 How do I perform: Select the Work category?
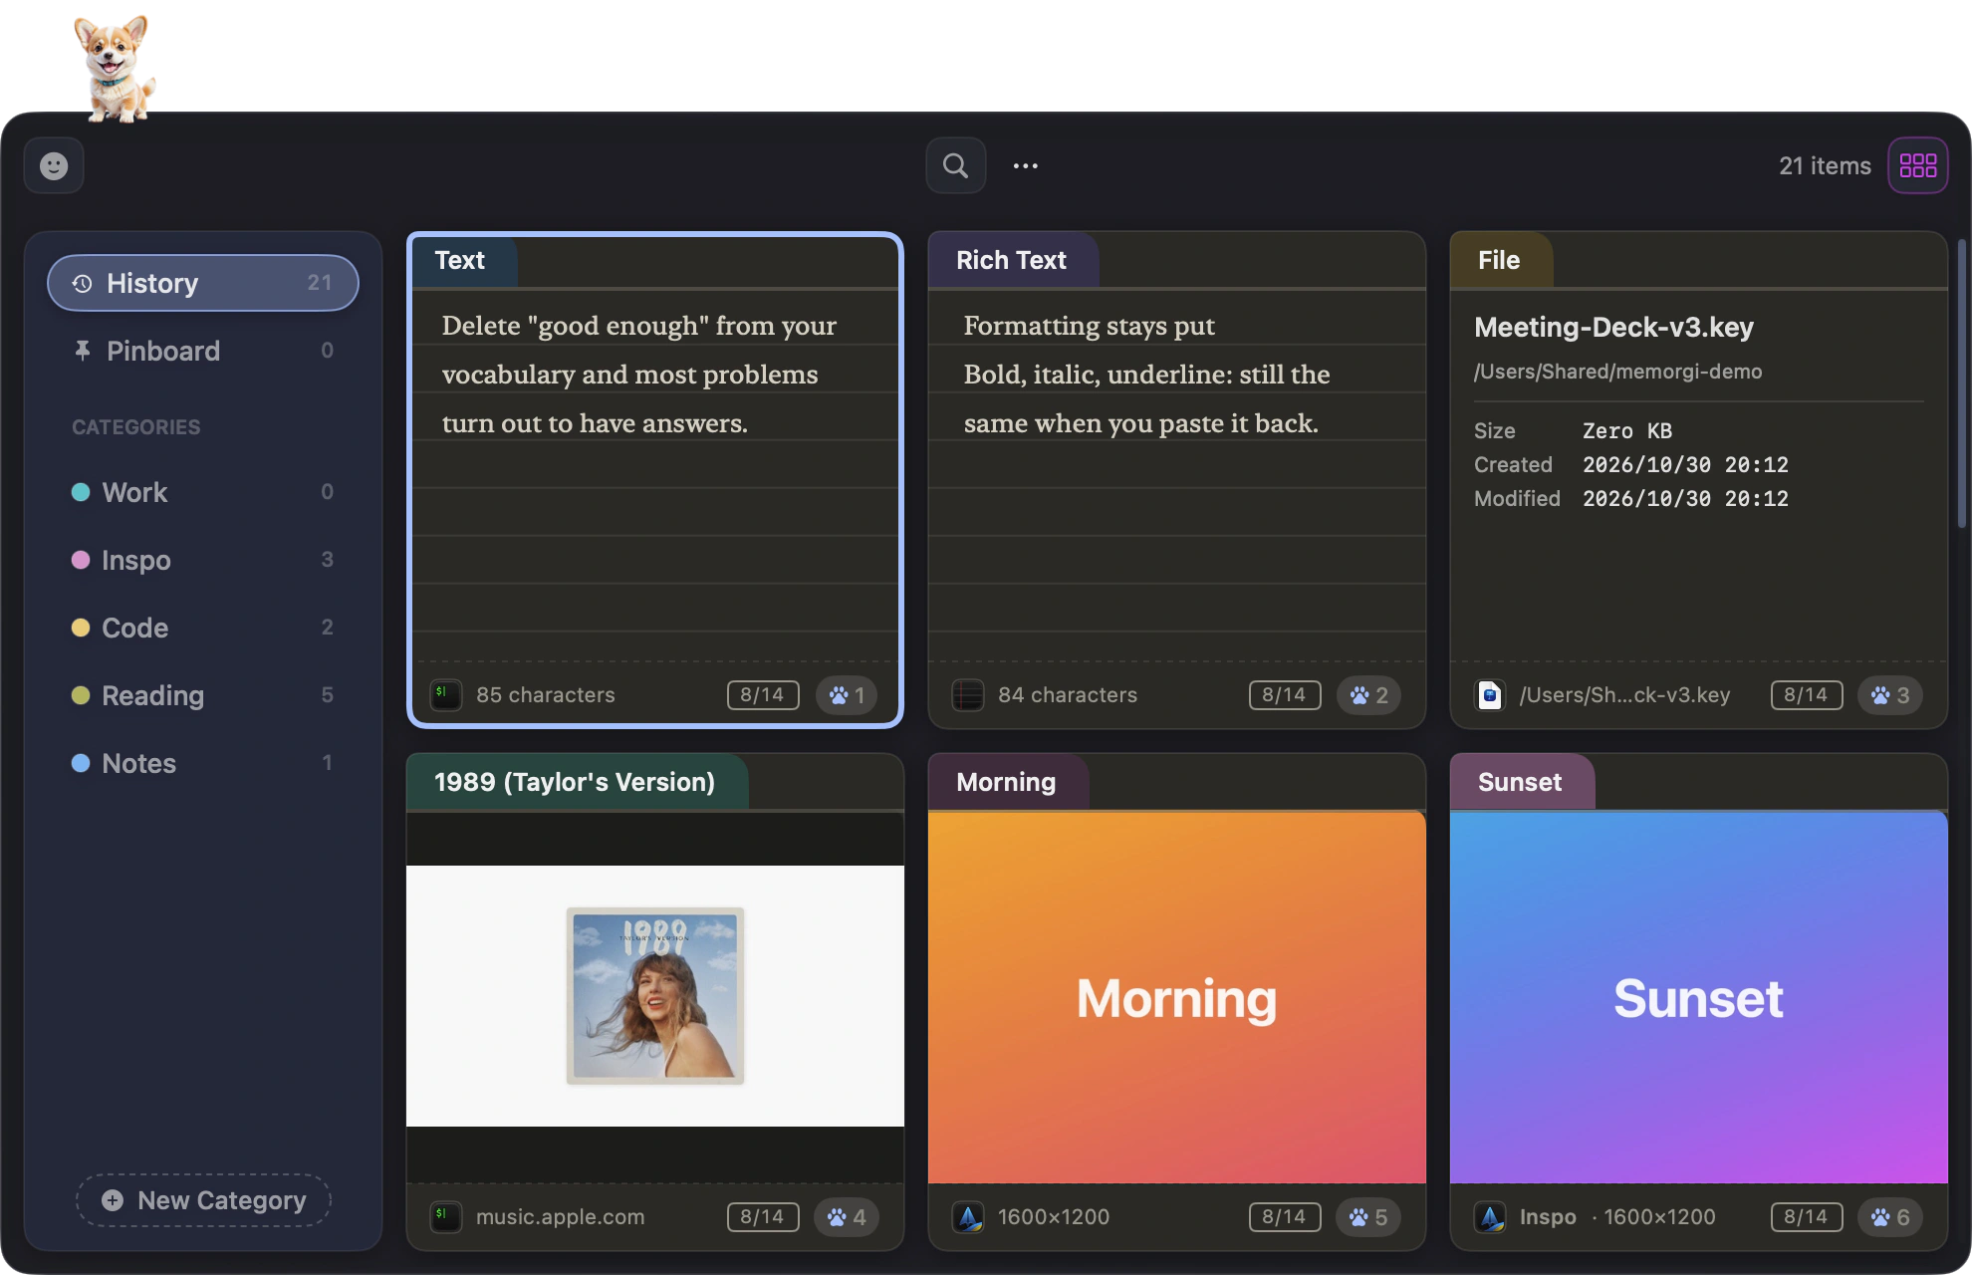pyautogui.click(x=203, y=492)
